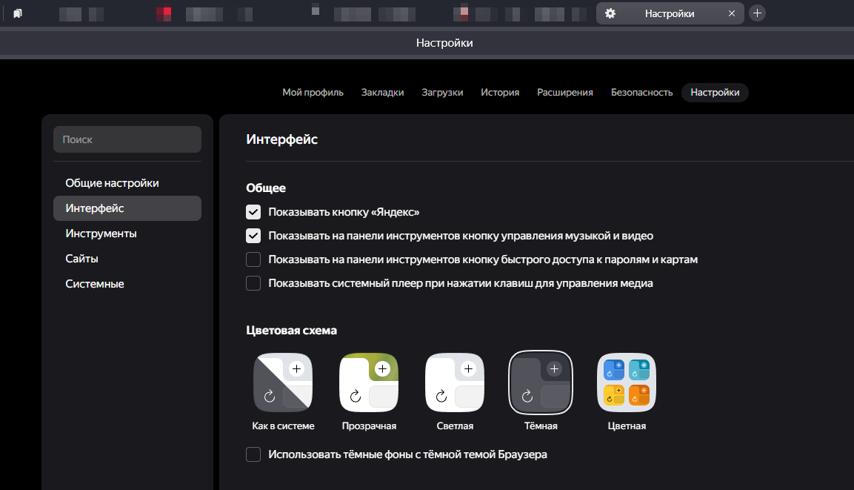Click the Поиск settings search field

point(127,139)
